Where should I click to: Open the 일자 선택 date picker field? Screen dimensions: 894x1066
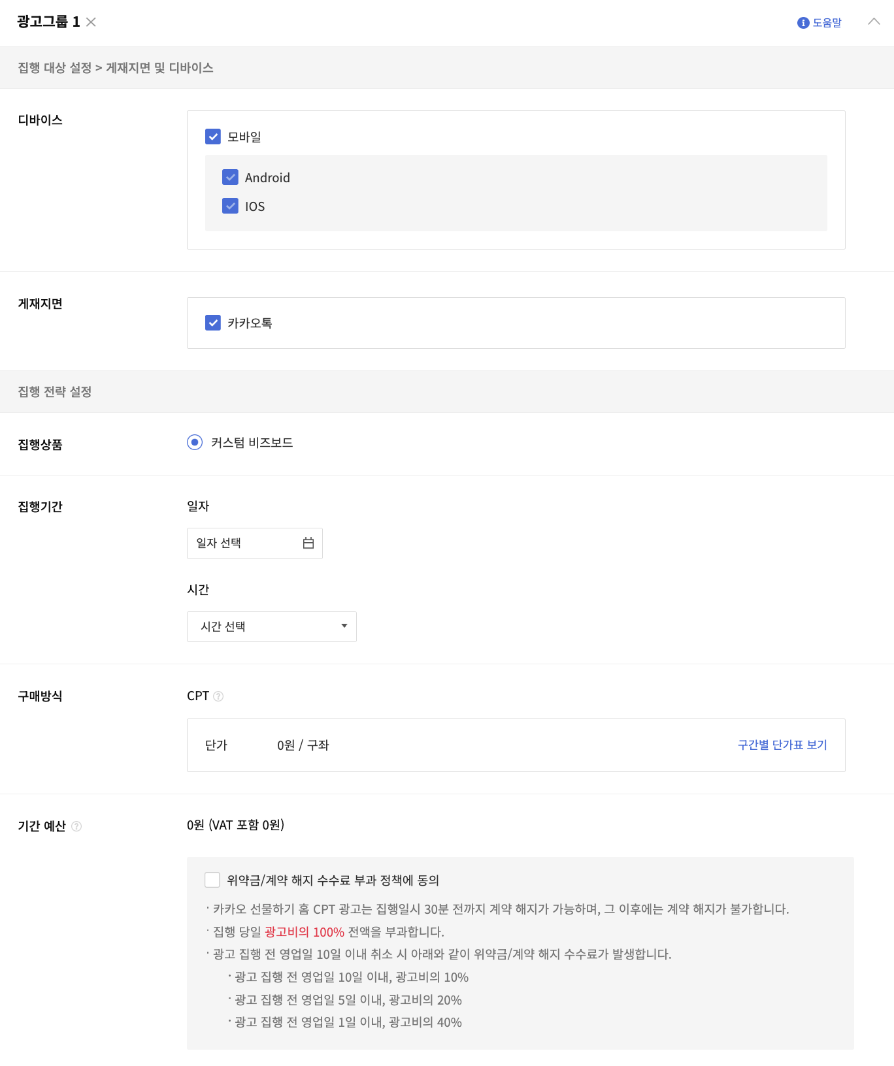coord(245,543)
